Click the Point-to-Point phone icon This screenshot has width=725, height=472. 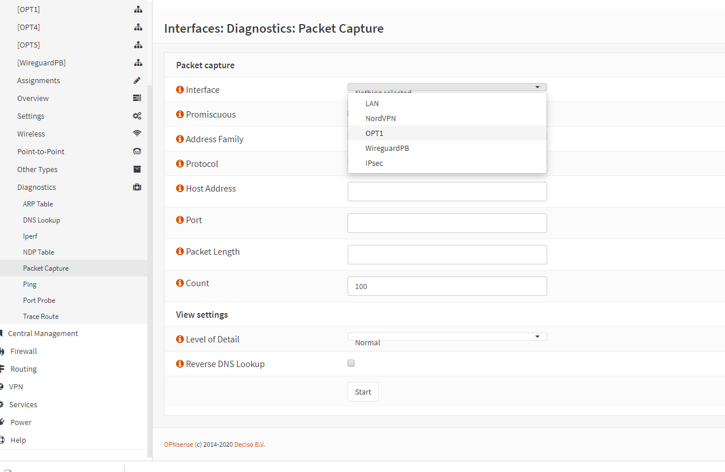click(x=137, y=151)
